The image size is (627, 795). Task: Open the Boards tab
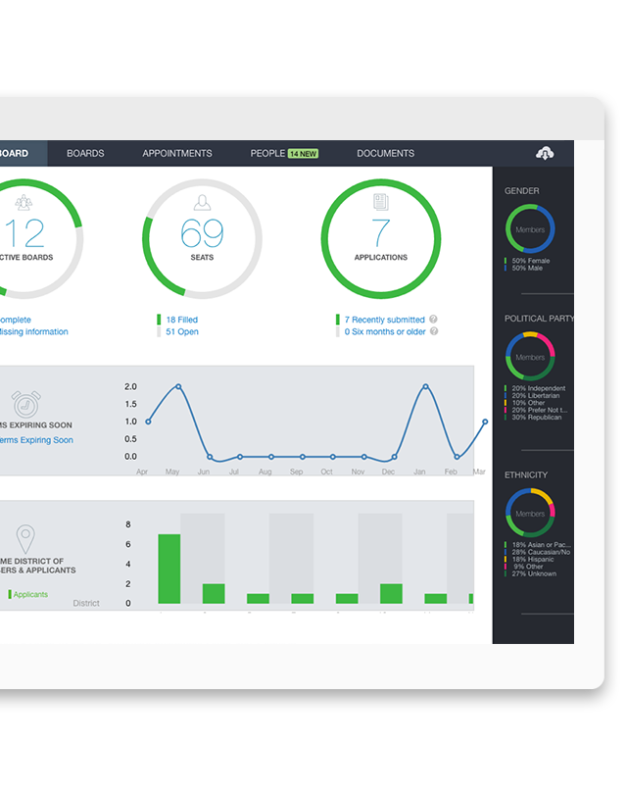click(85, 154)
